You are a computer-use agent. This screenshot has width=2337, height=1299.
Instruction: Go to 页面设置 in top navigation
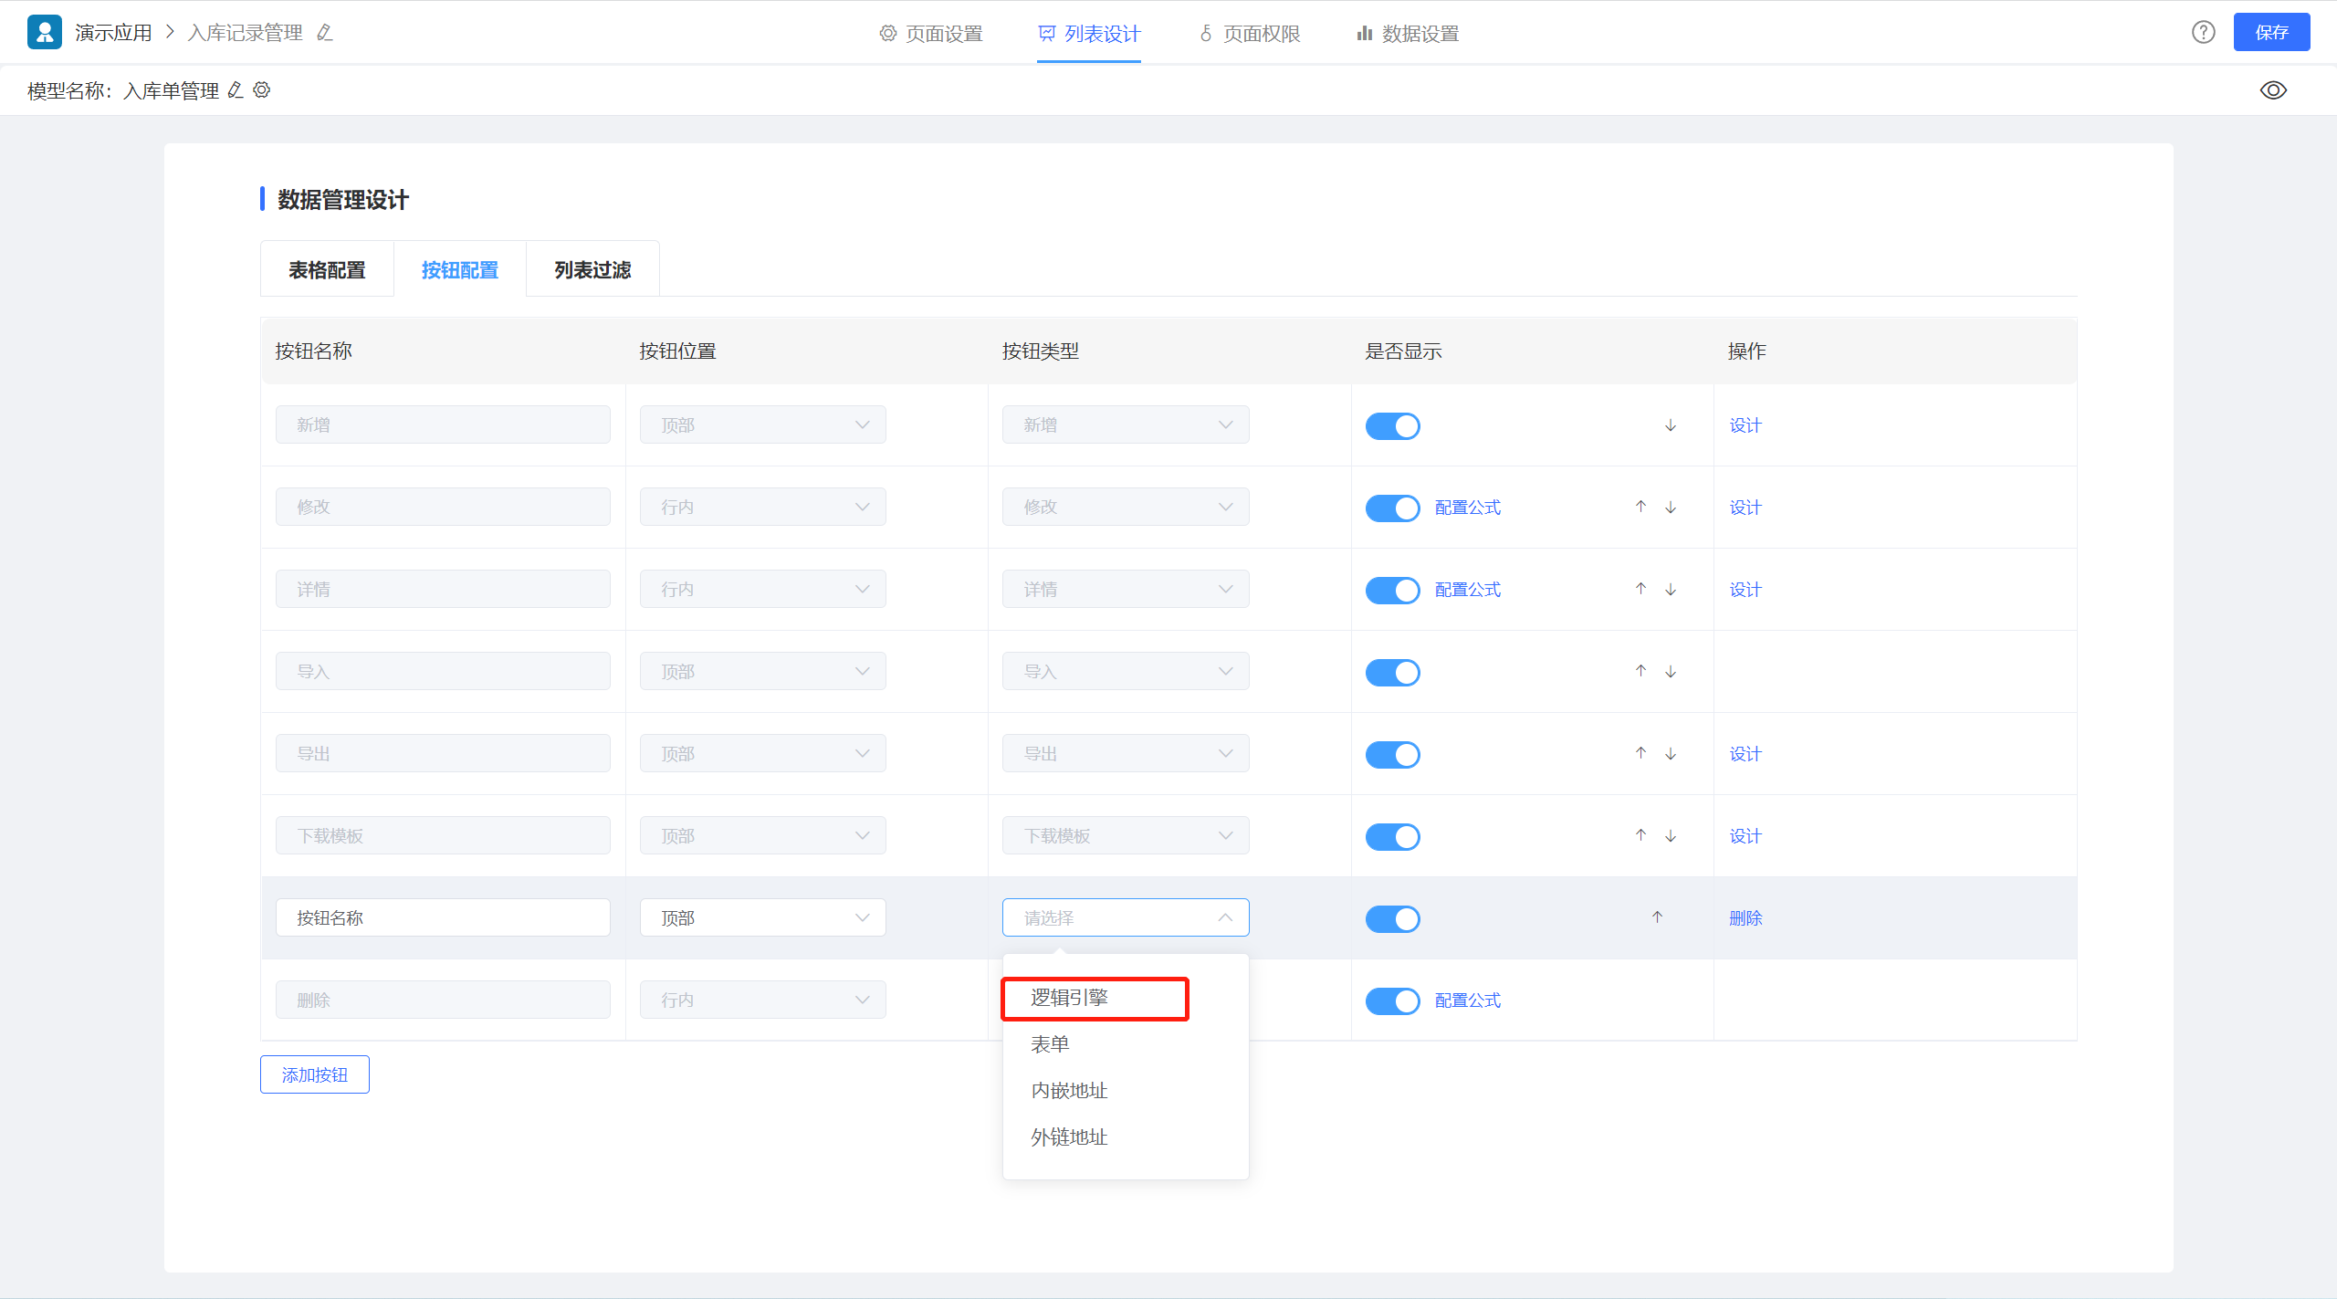coord(931,34)
